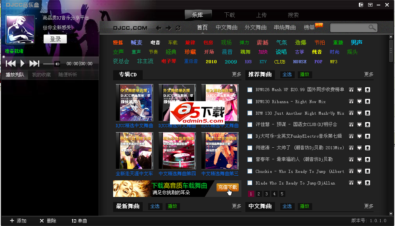Mute audio with the speaker icon
Screen dimensions: 395x226
tap(58, 64)
